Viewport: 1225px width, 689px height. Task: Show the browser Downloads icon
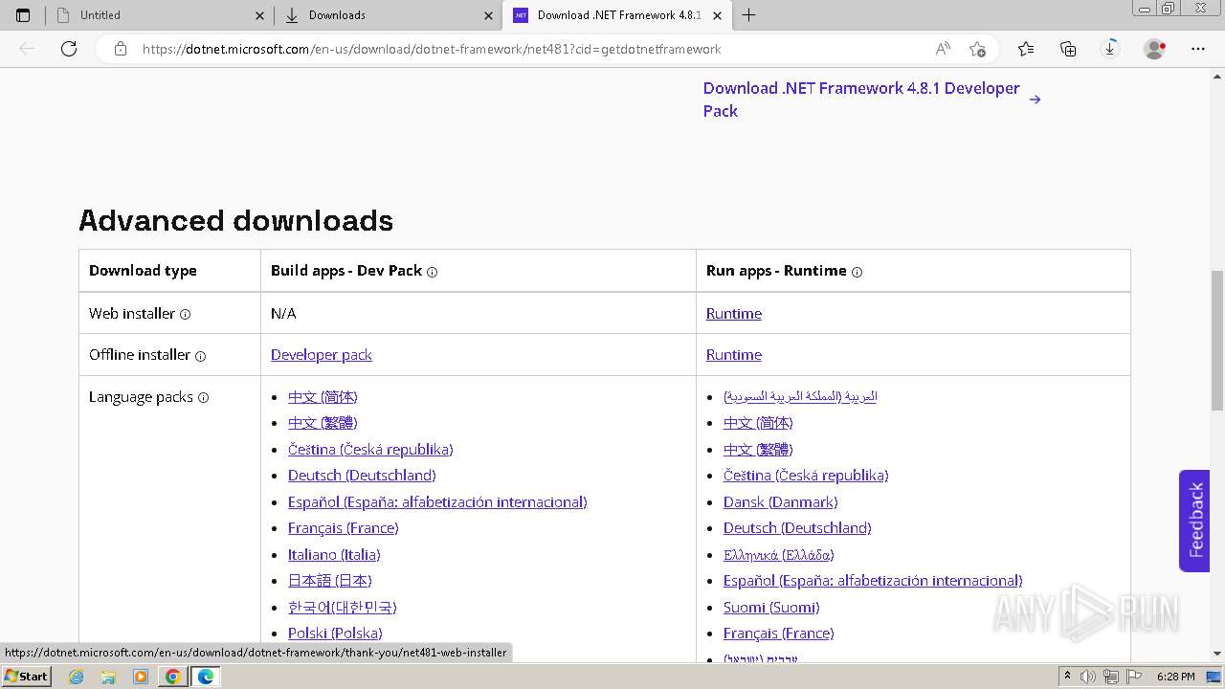pos(1110,49)
